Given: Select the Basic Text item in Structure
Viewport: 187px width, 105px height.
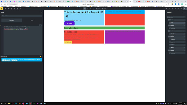Looking at the screenshot, I should pyautogui.click(x=177, y=42).
